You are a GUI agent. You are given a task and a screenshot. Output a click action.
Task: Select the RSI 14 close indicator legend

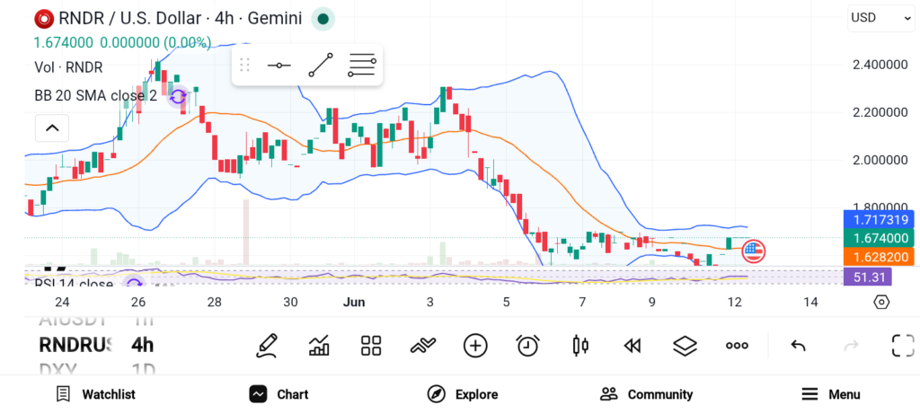pos(74,284)
